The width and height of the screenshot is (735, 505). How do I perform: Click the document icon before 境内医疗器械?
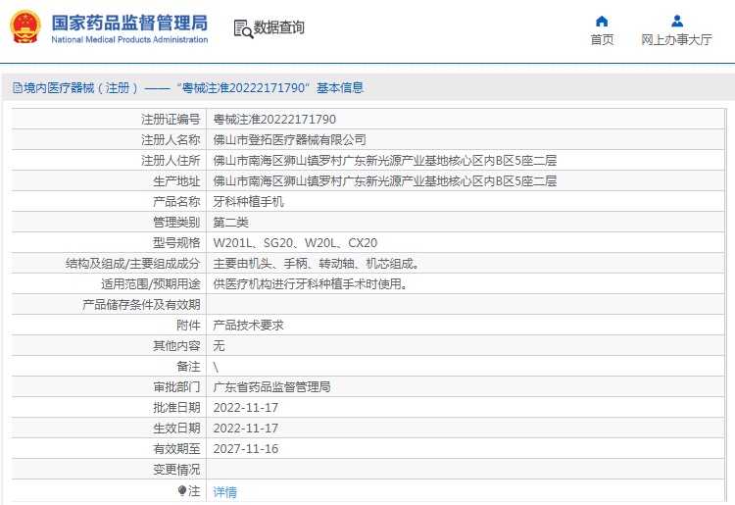tap(17, 88)
